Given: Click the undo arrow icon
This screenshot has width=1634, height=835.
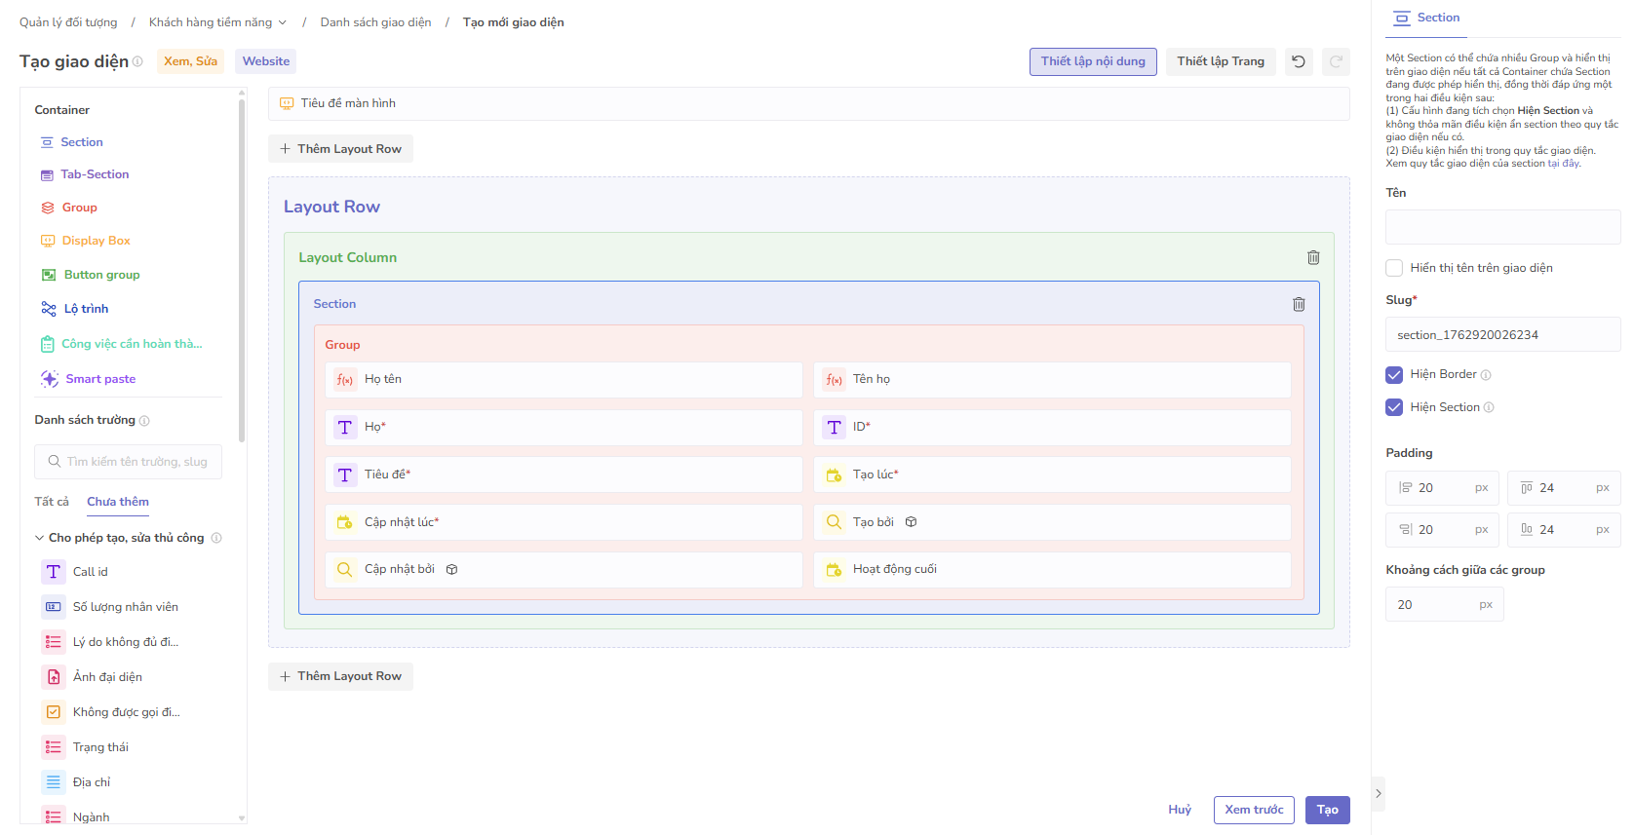Looking at the screenshot, I should [1299, 61].
